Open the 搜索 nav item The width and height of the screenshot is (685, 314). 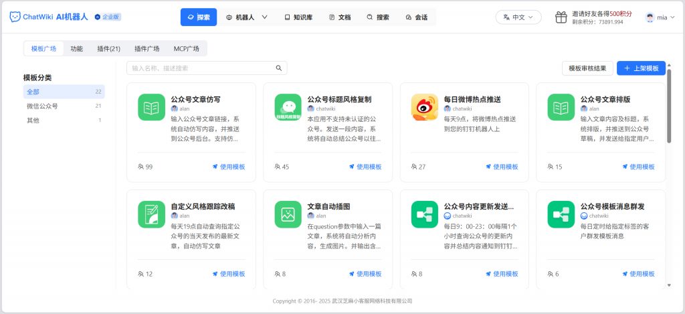[378, 17]
